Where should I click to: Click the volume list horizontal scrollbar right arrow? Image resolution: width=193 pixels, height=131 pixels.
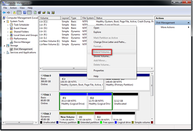click(152, 68)
